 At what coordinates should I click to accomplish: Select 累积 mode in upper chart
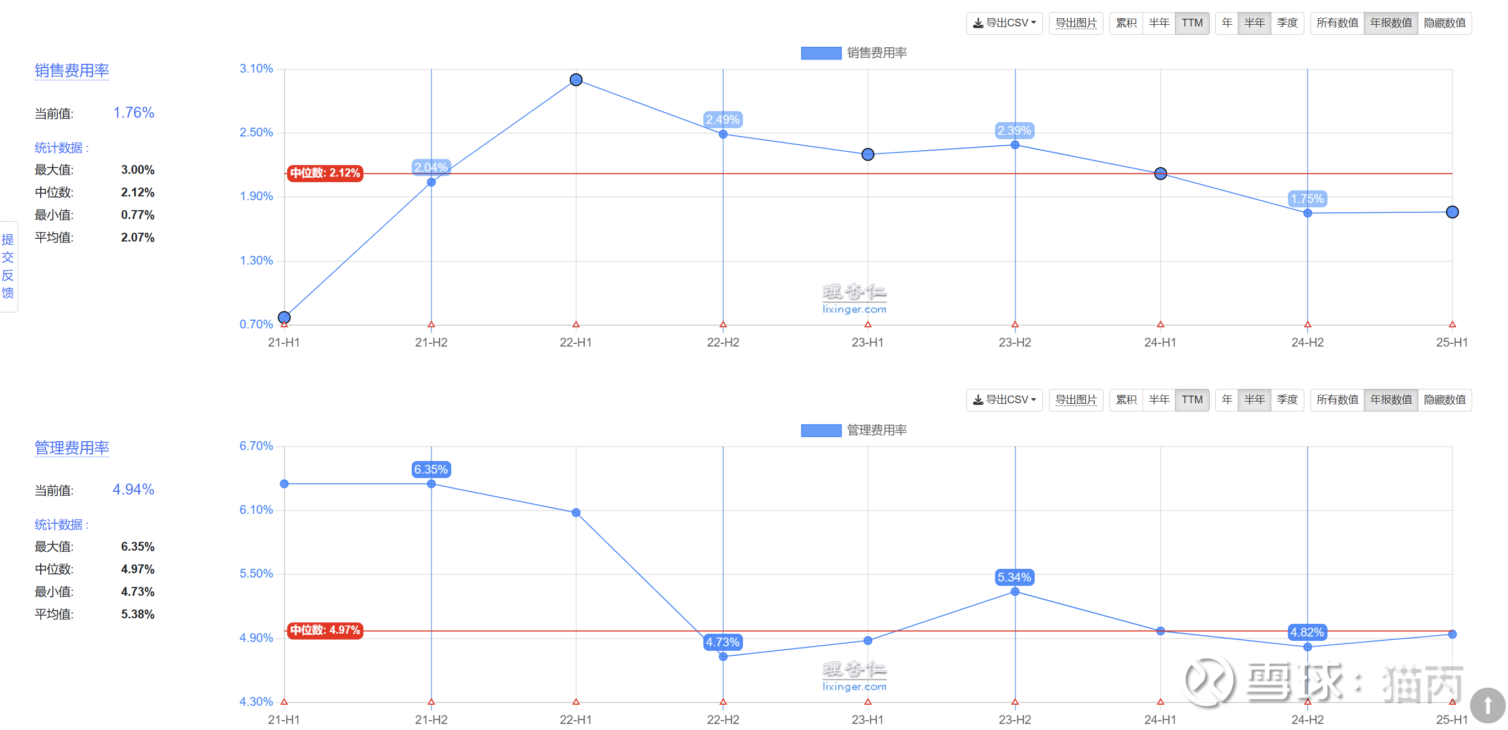[1125, 24]
